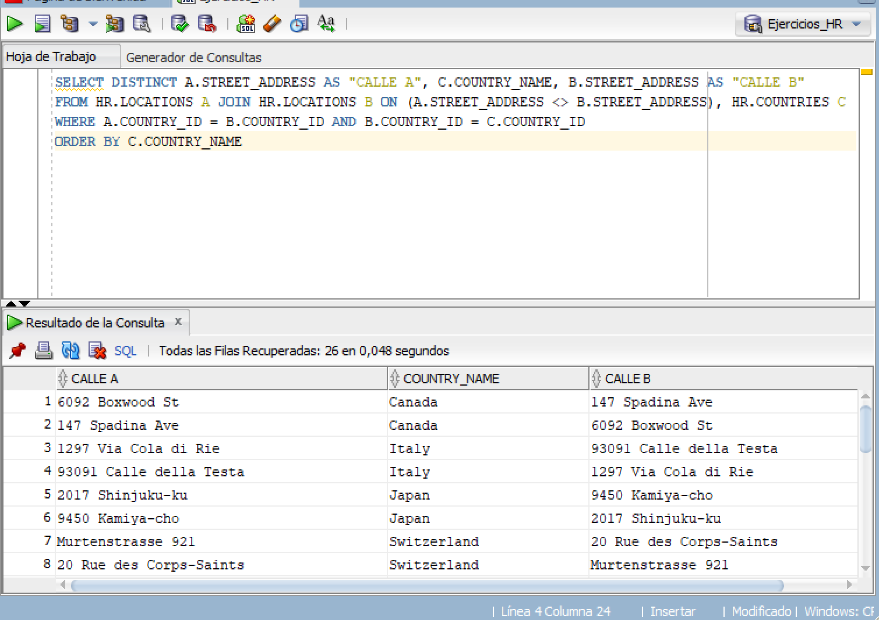This screenshot has height=620, width=879.
Task: Select cell '20 Rue des Corps-Saints' in CALLE A
Action: pos(221,565)
